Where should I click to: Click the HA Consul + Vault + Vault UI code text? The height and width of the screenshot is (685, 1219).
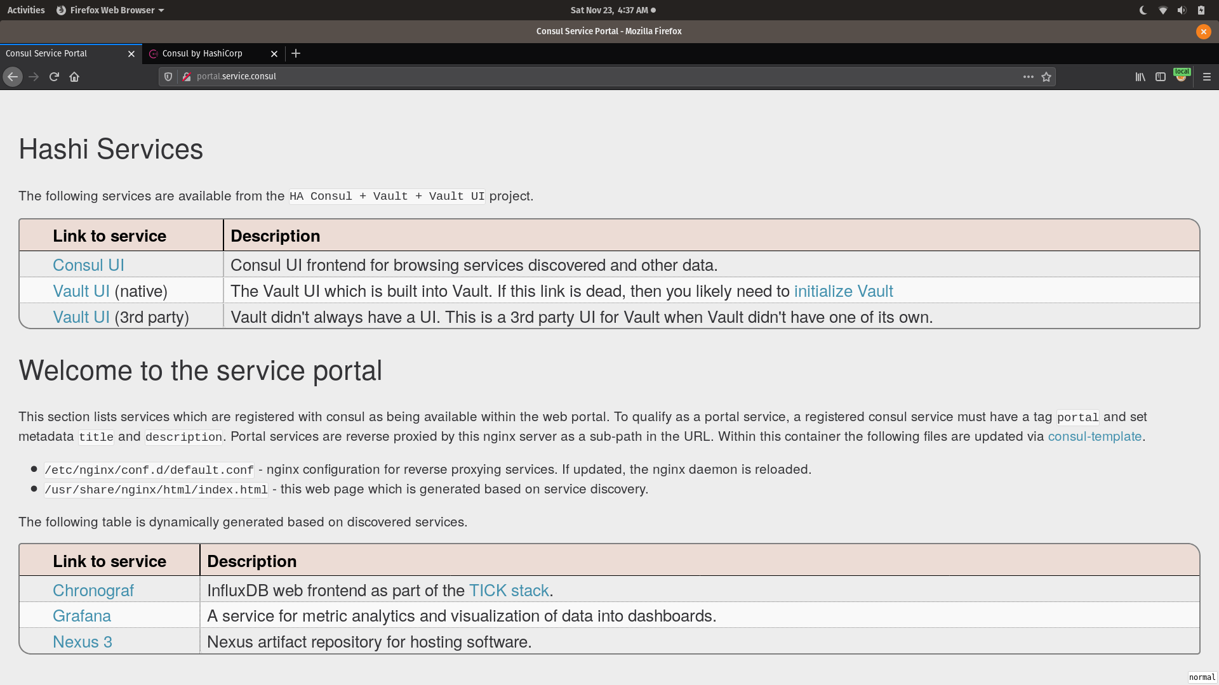pos(387,197)
